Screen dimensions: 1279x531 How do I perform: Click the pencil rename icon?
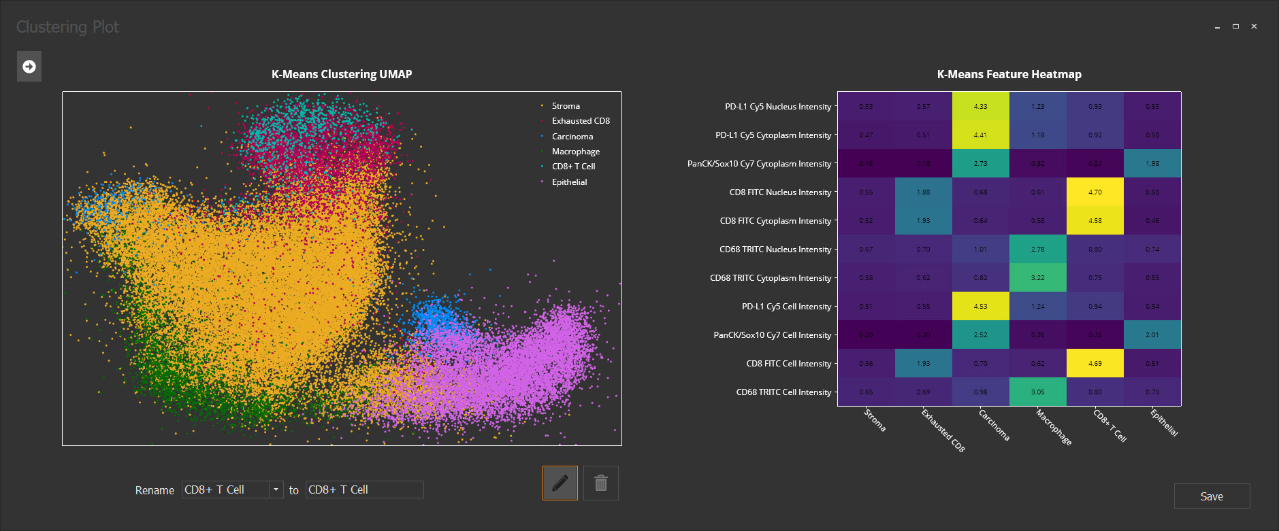(x=560, y=483)
